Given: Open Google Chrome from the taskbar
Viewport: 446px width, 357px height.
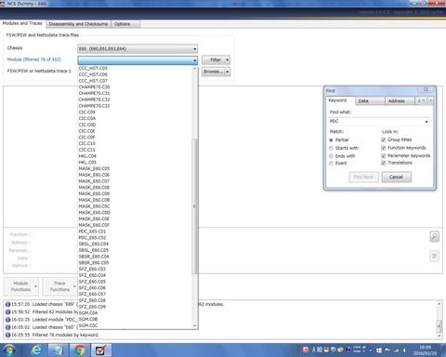Looking at the screenshot, I should pos(80,350).
